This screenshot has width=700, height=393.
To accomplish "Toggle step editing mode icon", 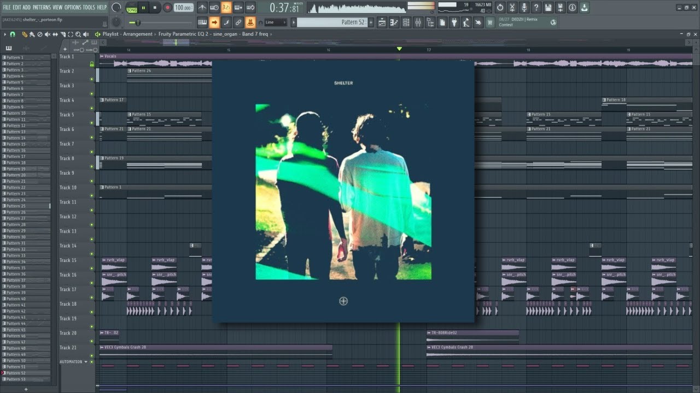I will pos(226,22).
